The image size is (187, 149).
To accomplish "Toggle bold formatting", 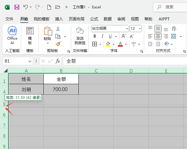I will click(x=95, y=36).
